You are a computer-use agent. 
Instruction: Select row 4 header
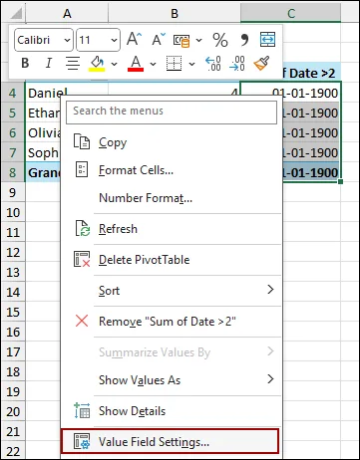13,93
